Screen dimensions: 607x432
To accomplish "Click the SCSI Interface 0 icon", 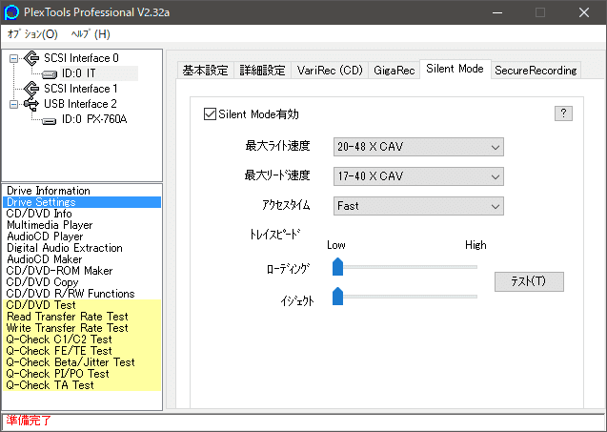I will pos(31,58).
